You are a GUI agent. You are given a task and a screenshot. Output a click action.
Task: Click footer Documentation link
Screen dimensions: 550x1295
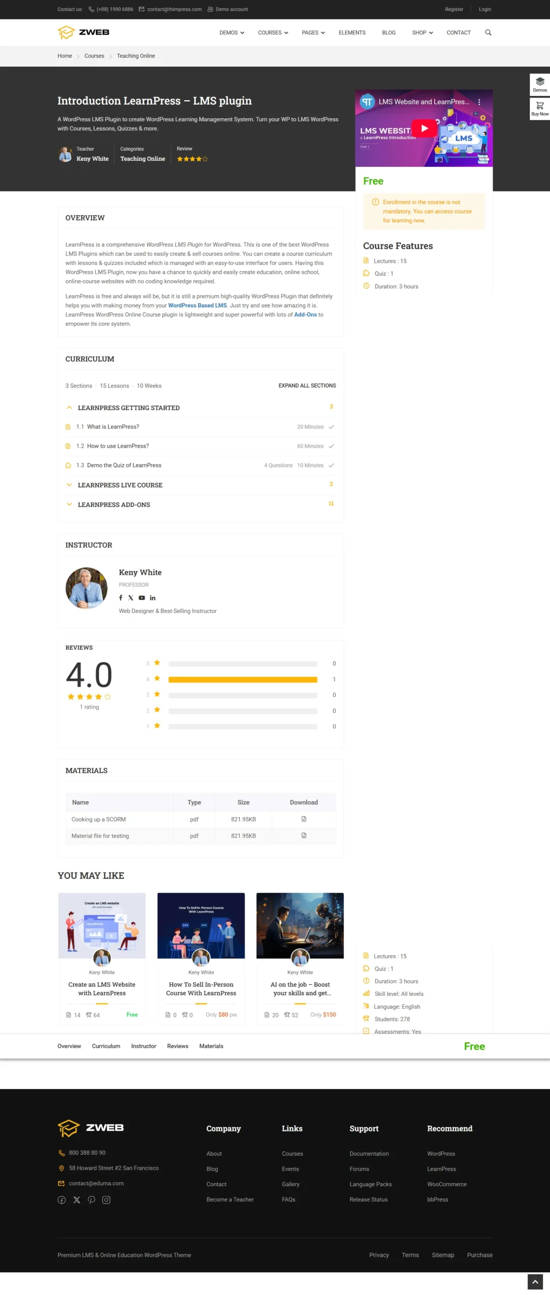click(369, 1153)
